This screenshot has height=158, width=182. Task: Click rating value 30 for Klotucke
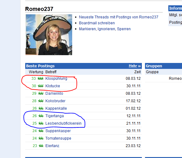tap(34, 86)
